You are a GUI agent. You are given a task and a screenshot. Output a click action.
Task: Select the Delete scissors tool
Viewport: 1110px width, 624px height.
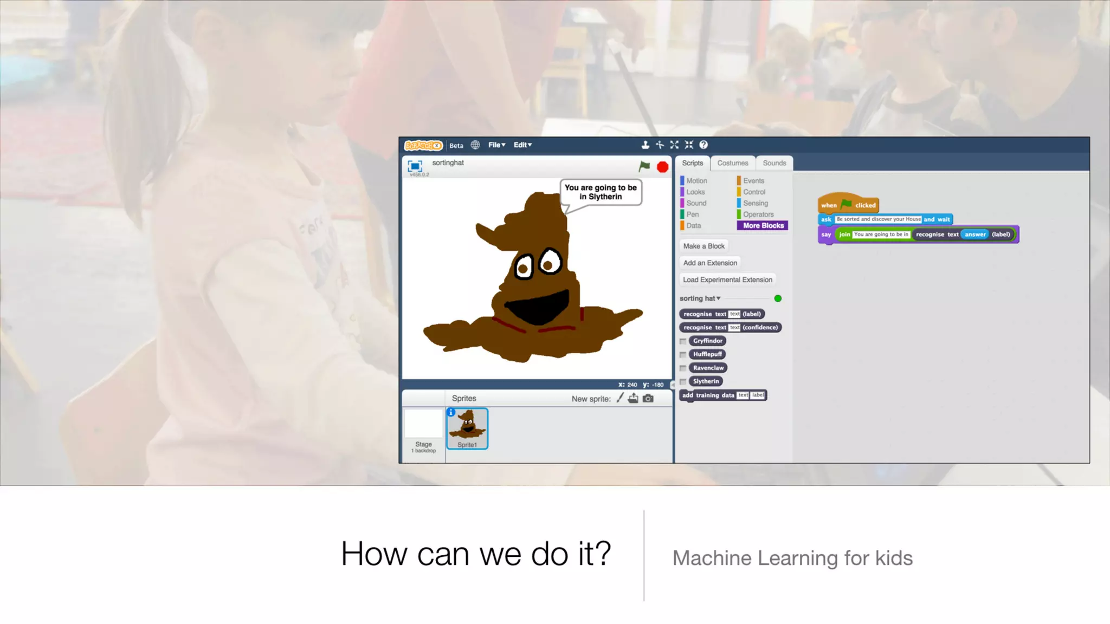point(660,145)
